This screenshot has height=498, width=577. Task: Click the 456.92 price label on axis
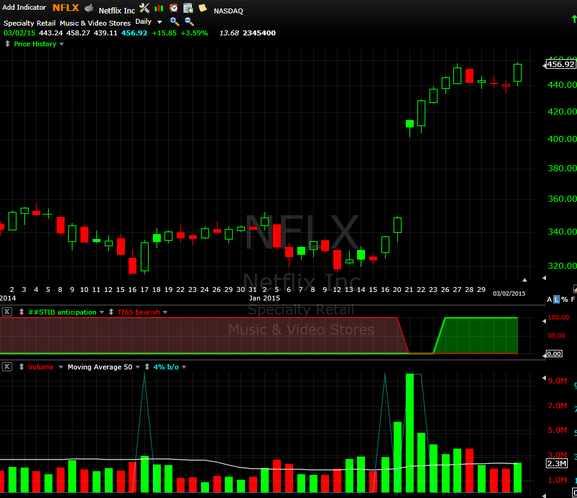[x=561, y=65]
